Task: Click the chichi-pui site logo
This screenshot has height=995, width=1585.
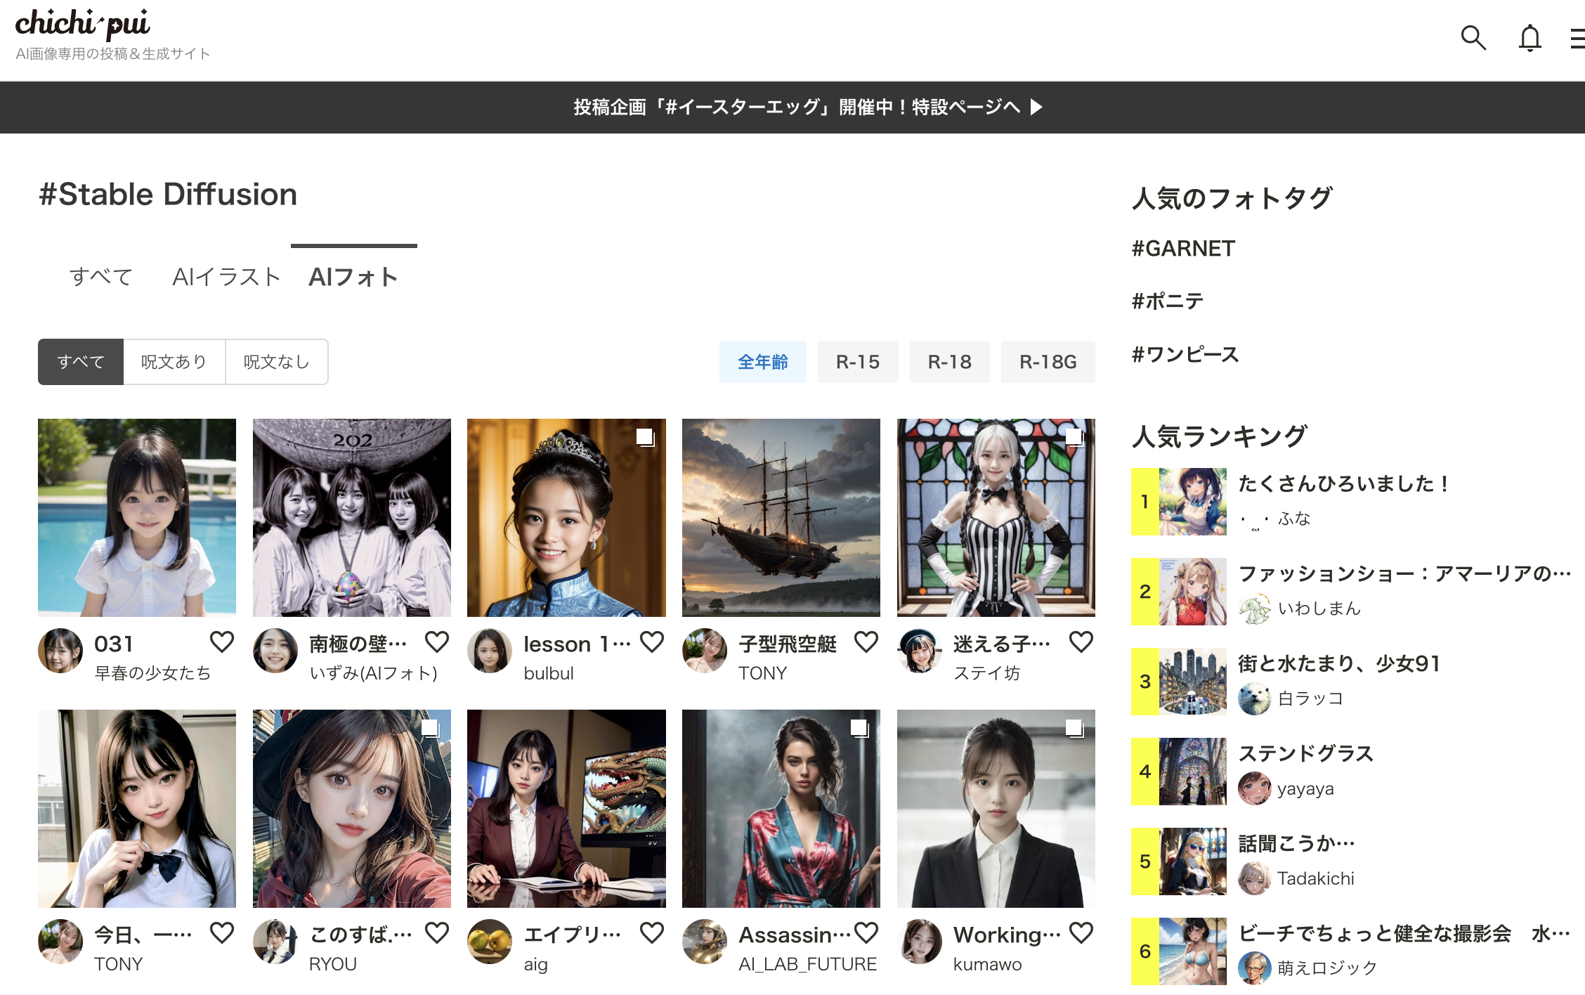Action: pyautogui.click(x=83, y=24)
